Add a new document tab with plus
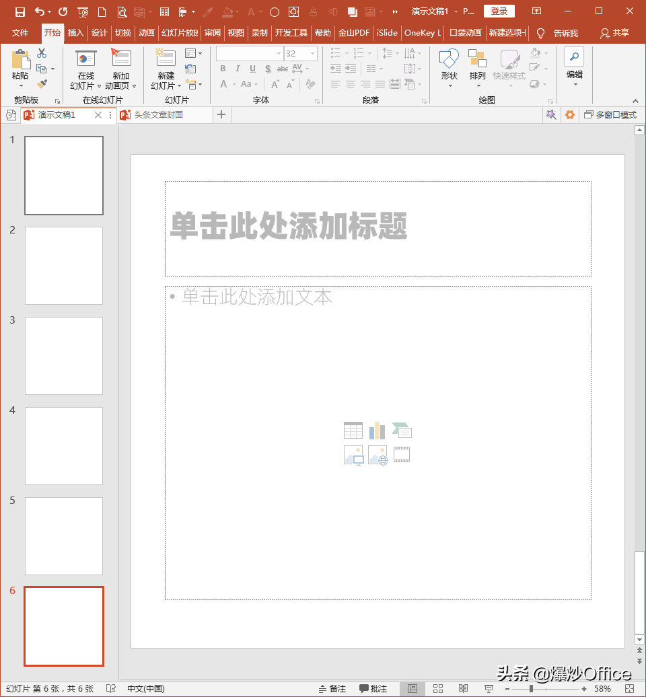This screenshot has height=697, width=646. (x=221, y=114)
